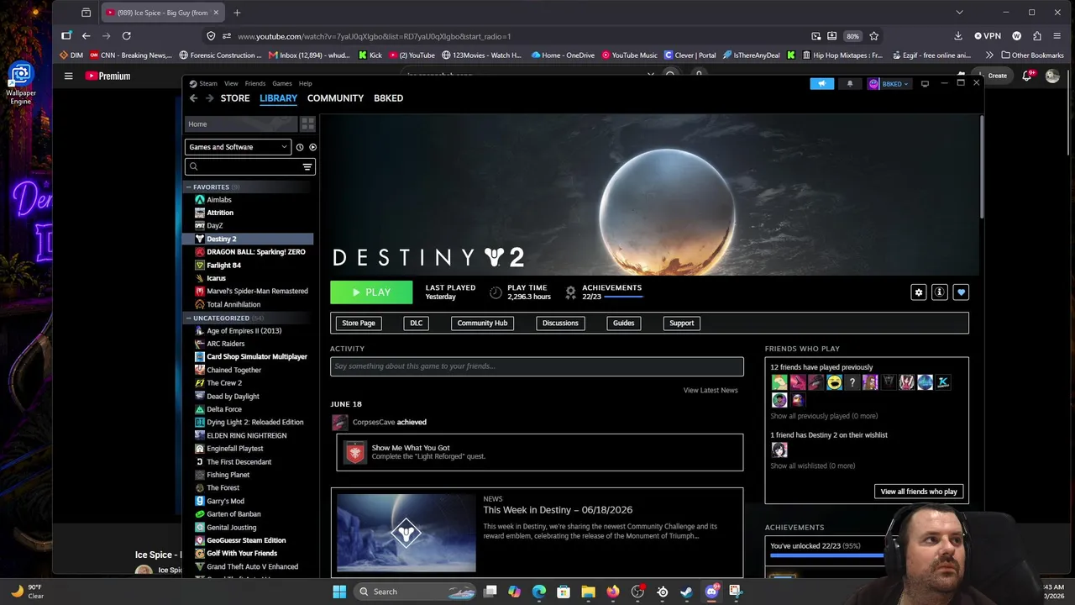
Task: Show more bookmarks overflow chevron
Action: 988,55
